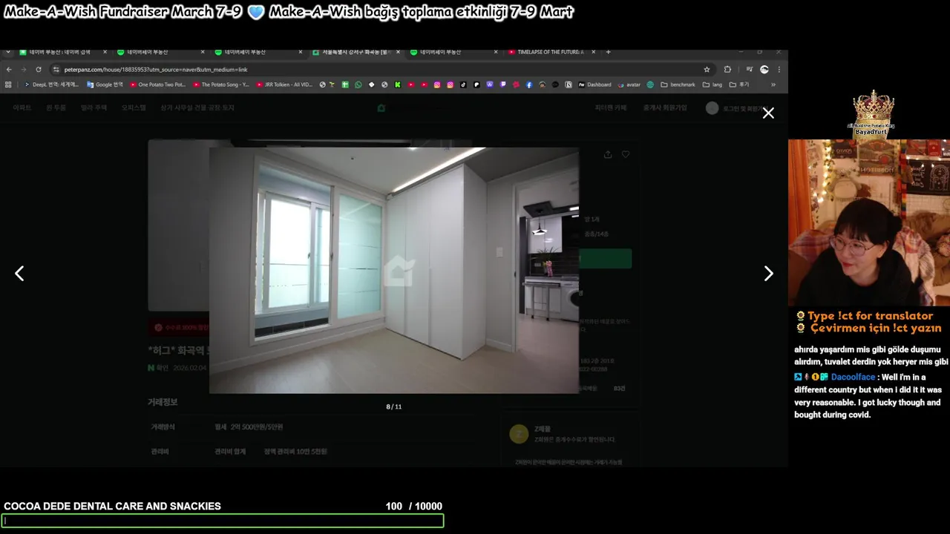Show the previous room photo
Image resolution: width=950 pixels, height=534 pixels.
pos(19,274)
